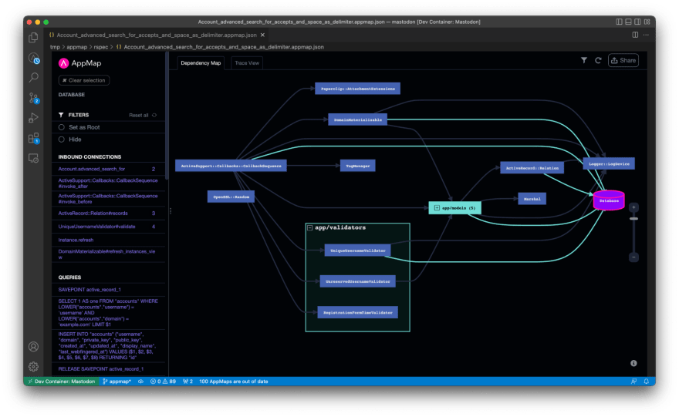This screenshot has width=679, height=417.
Task: Click the sidebar vertical scrollbar
Action: pos(167,116)
